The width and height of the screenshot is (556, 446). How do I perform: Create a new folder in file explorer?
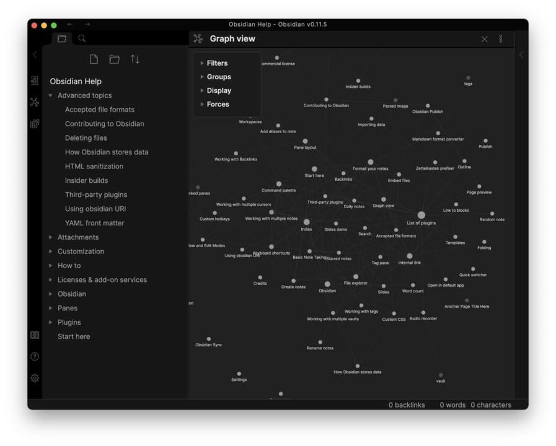(115, 59)
